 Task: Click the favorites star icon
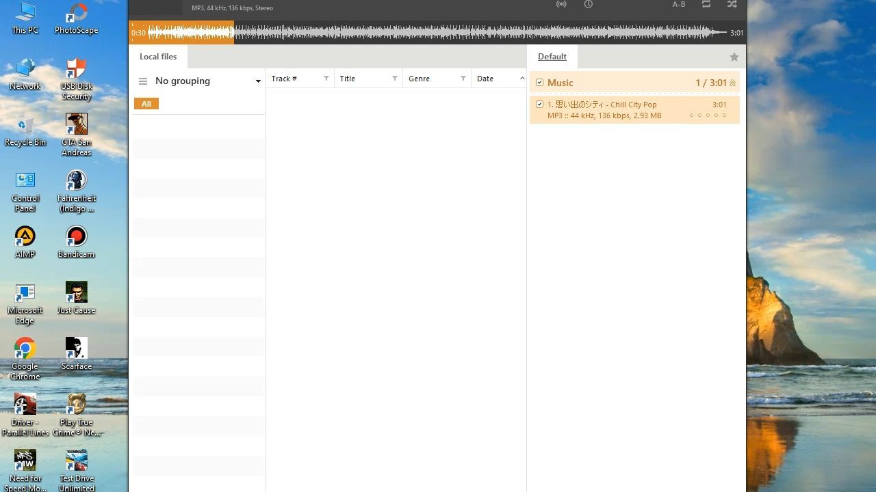point(734,57)
